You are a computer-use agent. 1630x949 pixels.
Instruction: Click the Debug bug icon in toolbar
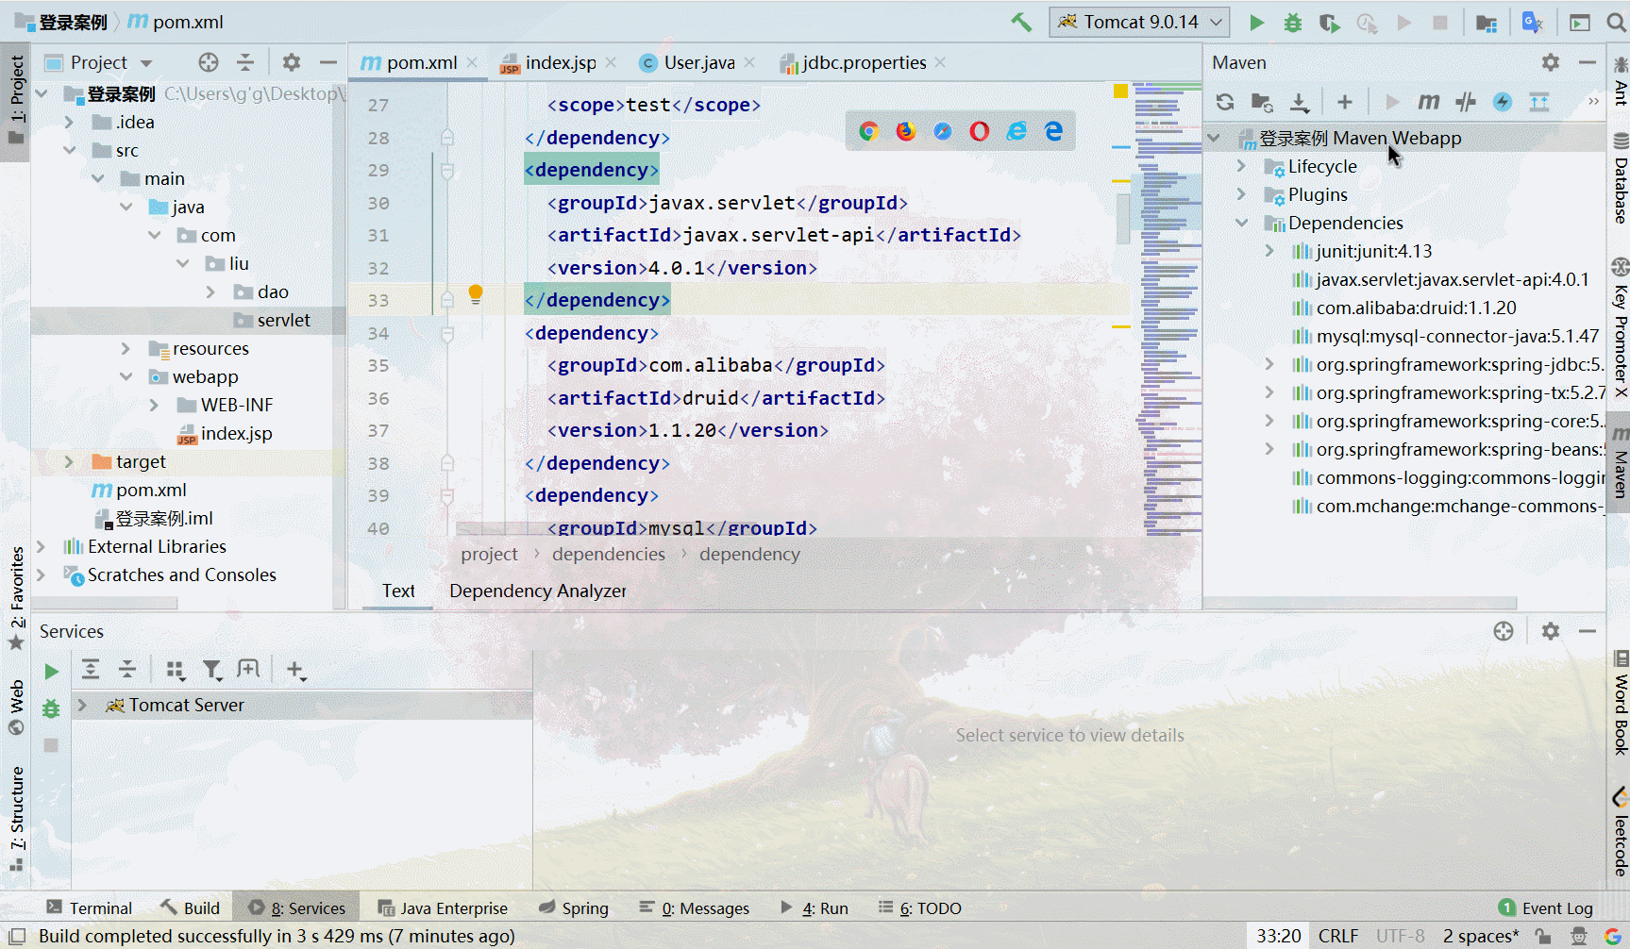[x=1293, y=23]
